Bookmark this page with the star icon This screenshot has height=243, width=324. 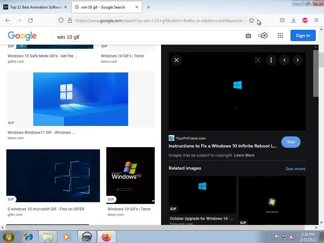(252, 20)
